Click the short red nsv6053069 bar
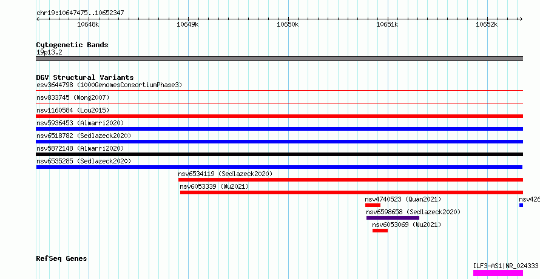 pyautogui.click(x=380, y=231)
